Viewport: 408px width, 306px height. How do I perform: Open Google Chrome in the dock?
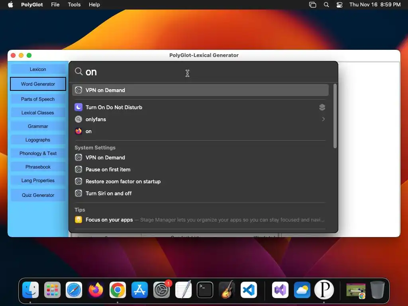118,290
